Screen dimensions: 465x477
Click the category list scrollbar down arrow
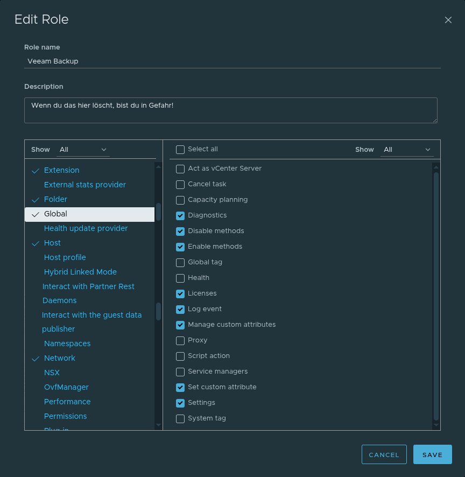point(158,425)
